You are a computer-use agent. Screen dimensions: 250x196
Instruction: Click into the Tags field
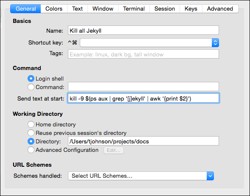pyautogui.click(x=143, y=54)
